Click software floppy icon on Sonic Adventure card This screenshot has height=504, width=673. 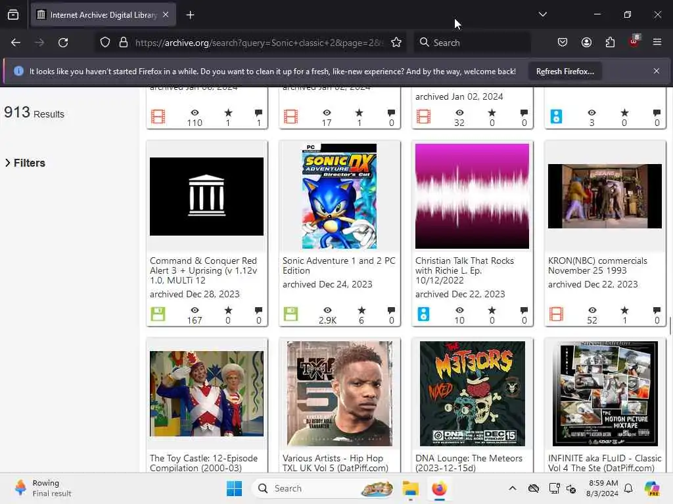pos(290,314)
